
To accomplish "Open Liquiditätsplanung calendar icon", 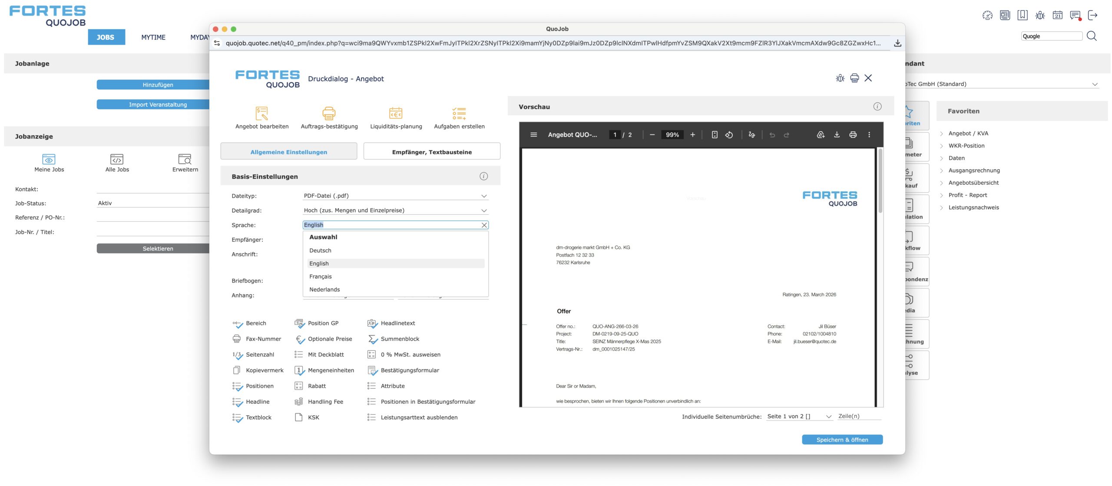I will pos(395,114).
